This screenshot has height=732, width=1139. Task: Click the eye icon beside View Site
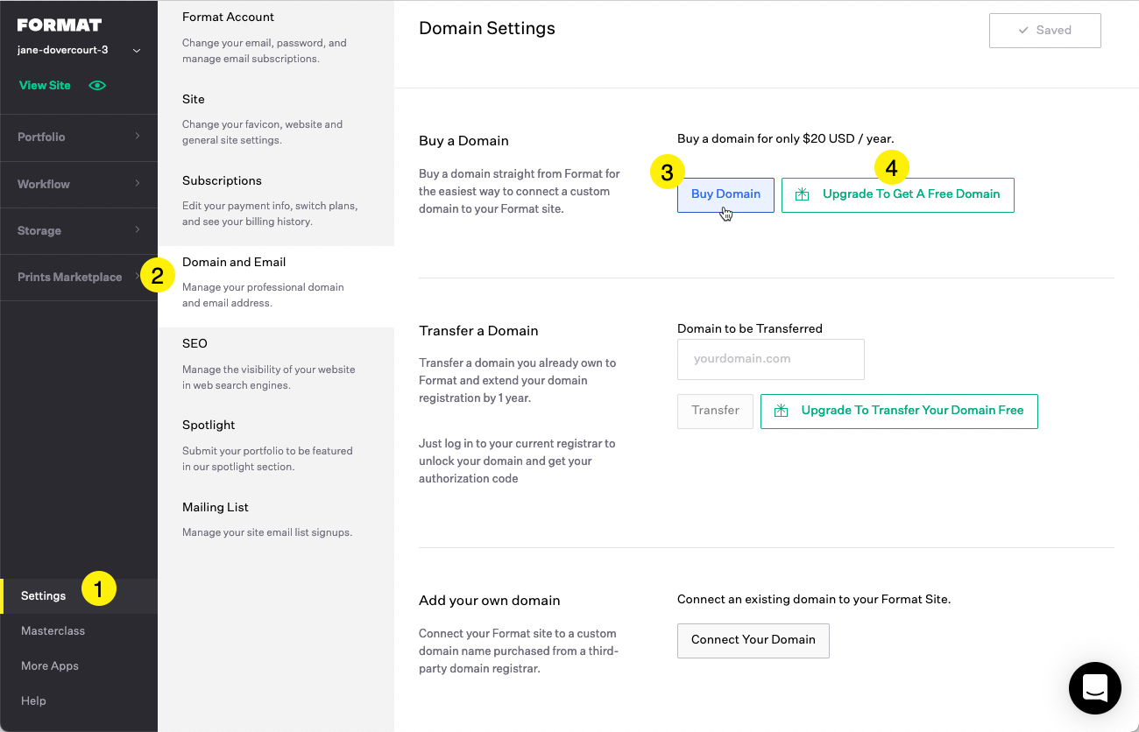[x=97, y=86]
